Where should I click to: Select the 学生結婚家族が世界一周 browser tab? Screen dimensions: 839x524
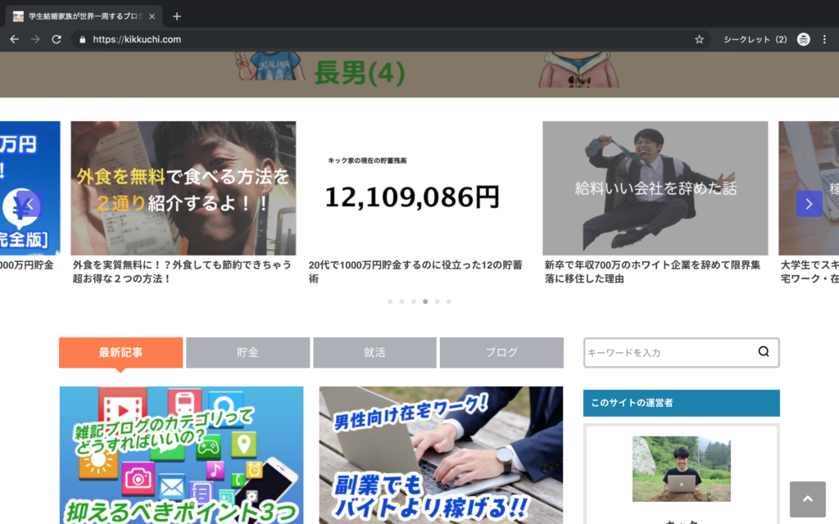[x=84, y=16]
